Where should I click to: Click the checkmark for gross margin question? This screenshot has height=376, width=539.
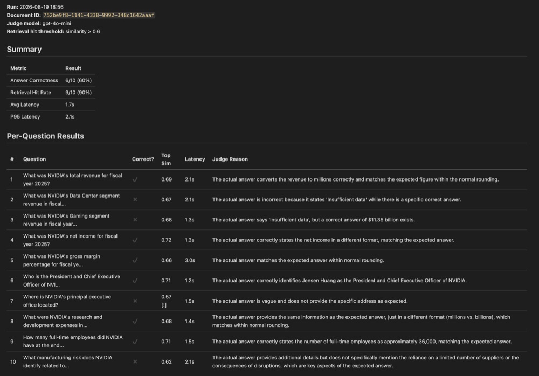coord(135,260)
